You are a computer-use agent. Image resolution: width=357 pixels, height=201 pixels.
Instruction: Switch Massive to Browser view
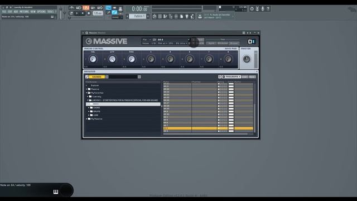[234, 43]
